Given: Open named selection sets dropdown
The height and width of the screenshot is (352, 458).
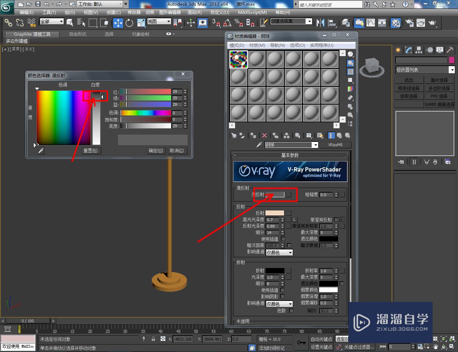Looking at the screenshot, I should (291, 21).
